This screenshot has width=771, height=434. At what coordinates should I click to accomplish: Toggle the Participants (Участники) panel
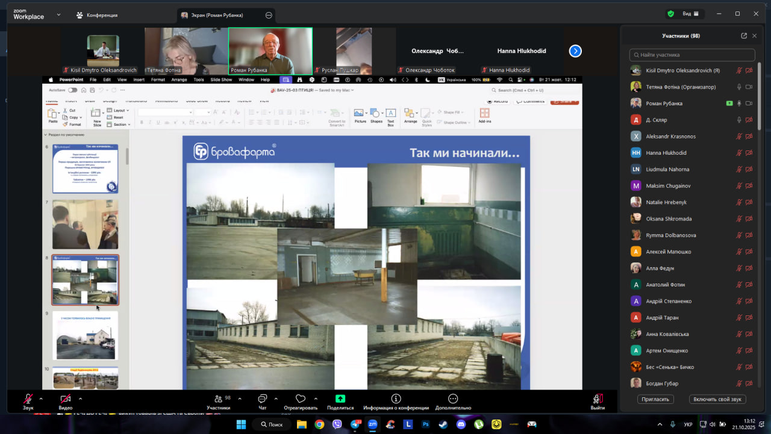pyautogui.click(x=218, y=399)
